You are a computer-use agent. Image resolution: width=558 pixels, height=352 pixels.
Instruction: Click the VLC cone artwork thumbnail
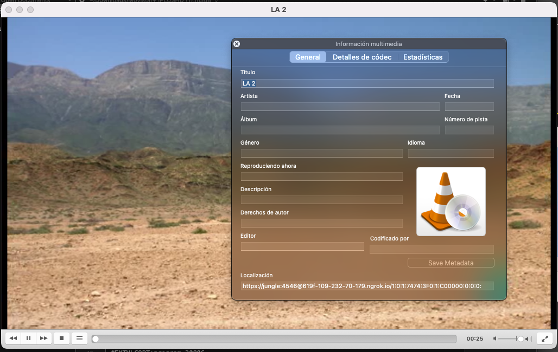click(x=451, y=201)
